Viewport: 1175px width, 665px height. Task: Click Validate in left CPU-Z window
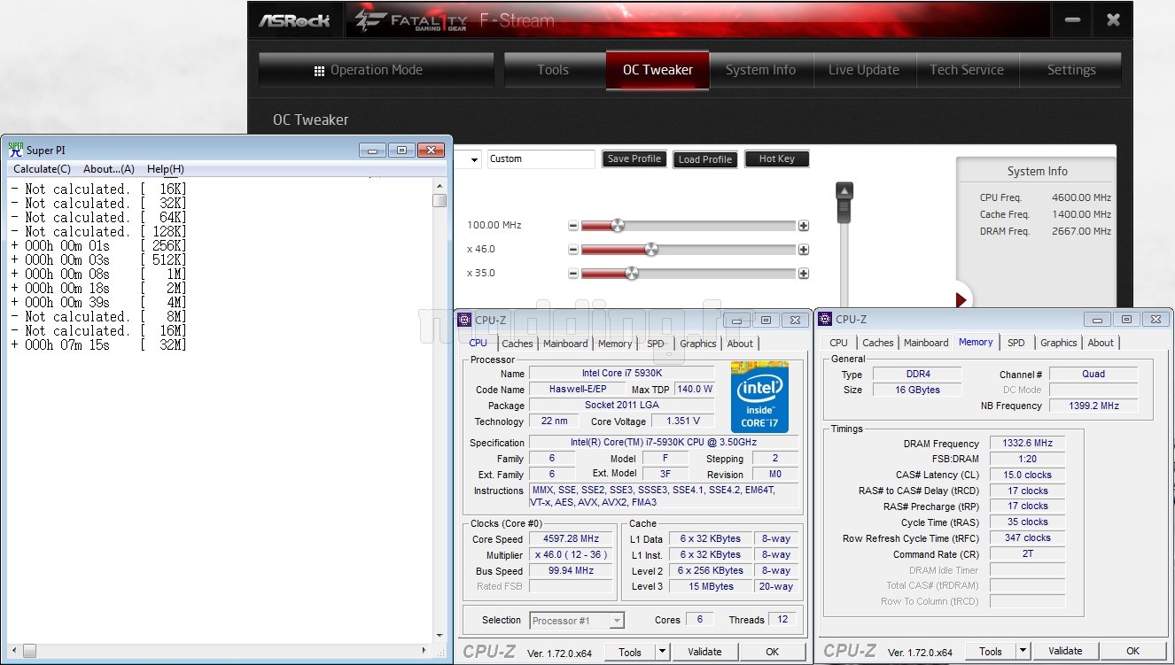pyautogui.click(x=704, y=652)
